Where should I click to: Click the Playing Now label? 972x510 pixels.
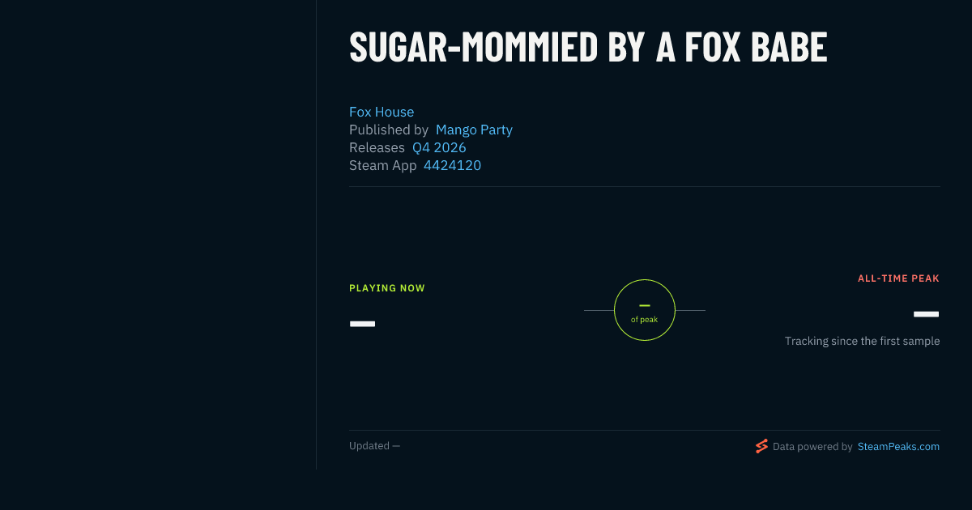(x=387, y=288)
